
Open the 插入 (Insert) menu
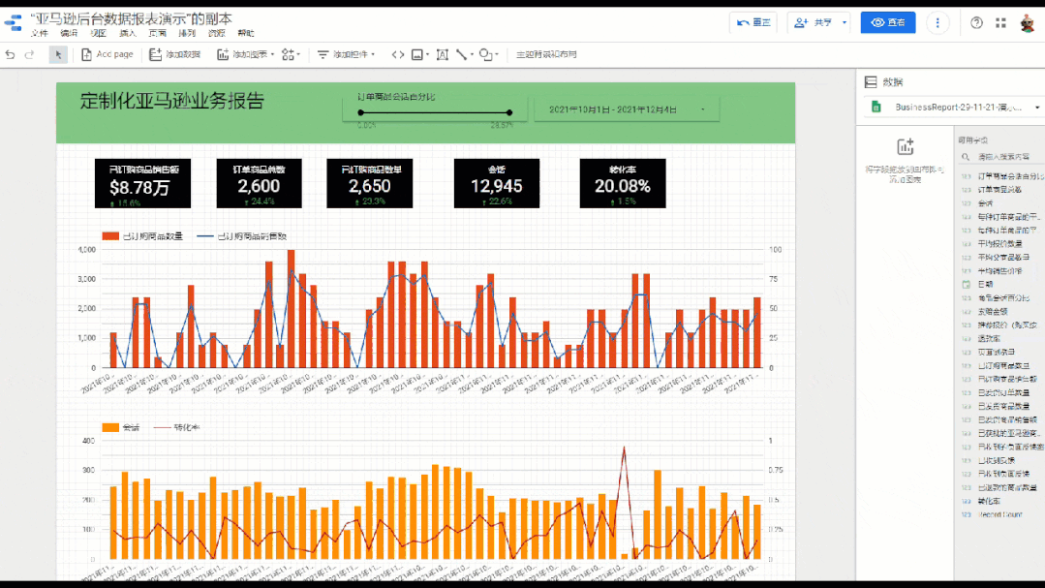(127, 33)
